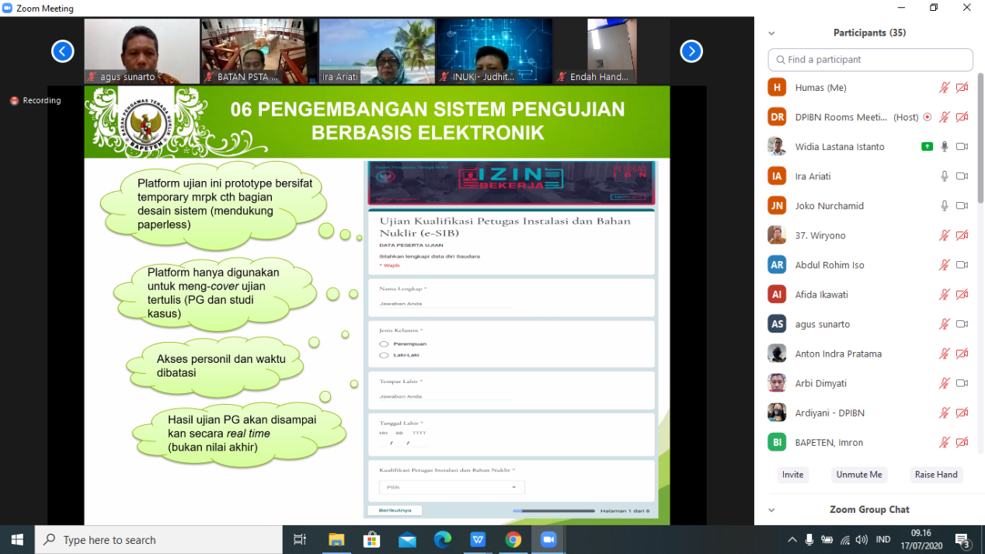The image size is (985, 554).
Task: Open the Mail app on the taskbar
Action: click(407, 539)
